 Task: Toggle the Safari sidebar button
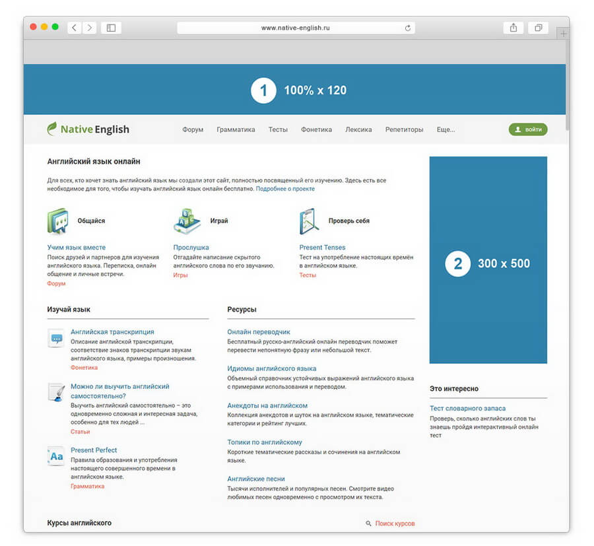tap(111, 28)
